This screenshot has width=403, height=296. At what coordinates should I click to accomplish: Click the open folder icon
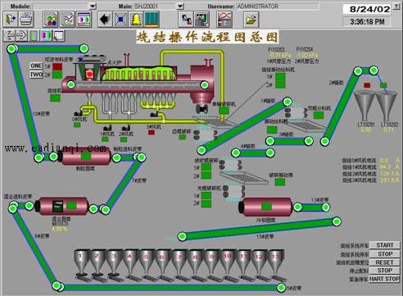point(251,20)
